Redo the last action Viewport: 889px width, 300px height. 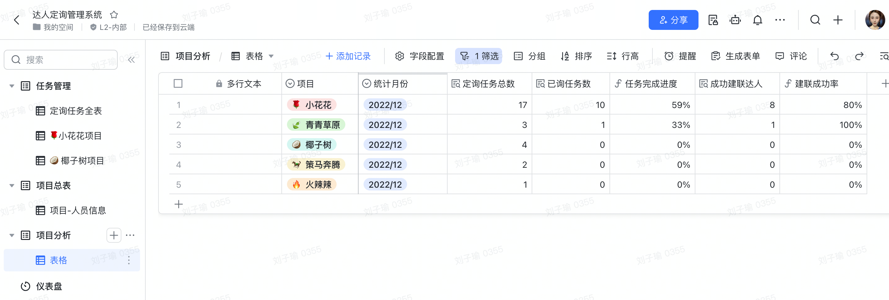click(x=859, y=56)
